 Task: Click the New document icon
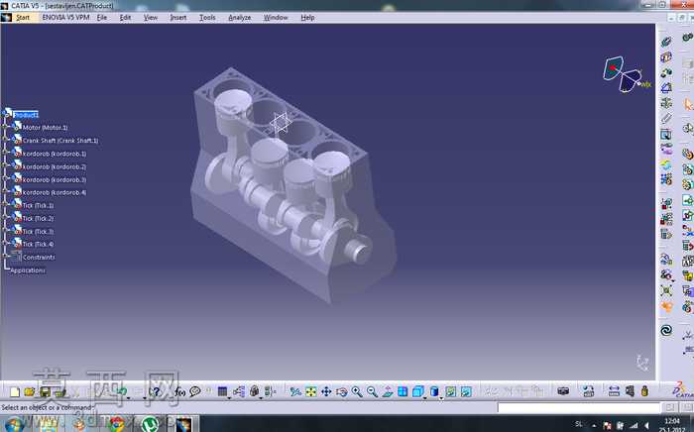tap(15, 391)
